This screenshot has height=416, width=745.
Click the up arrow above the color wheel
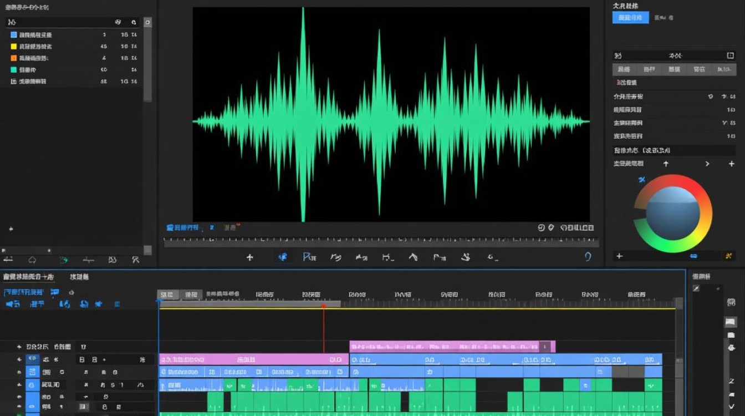[666, 164]
